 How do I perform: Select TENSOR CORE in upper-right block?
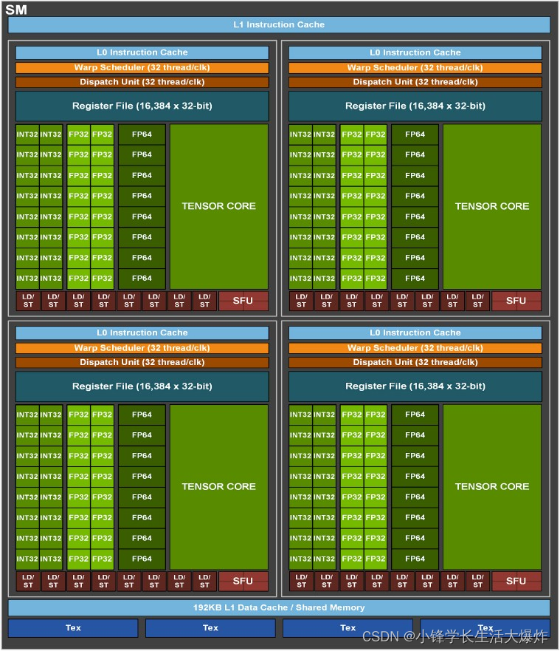492,206
